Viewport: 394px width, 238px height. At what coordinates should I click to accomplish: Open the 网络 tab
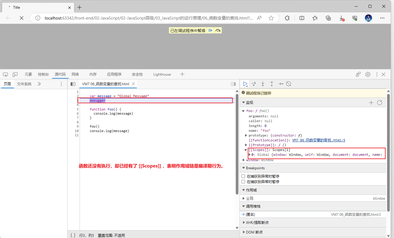pos(75,74)
